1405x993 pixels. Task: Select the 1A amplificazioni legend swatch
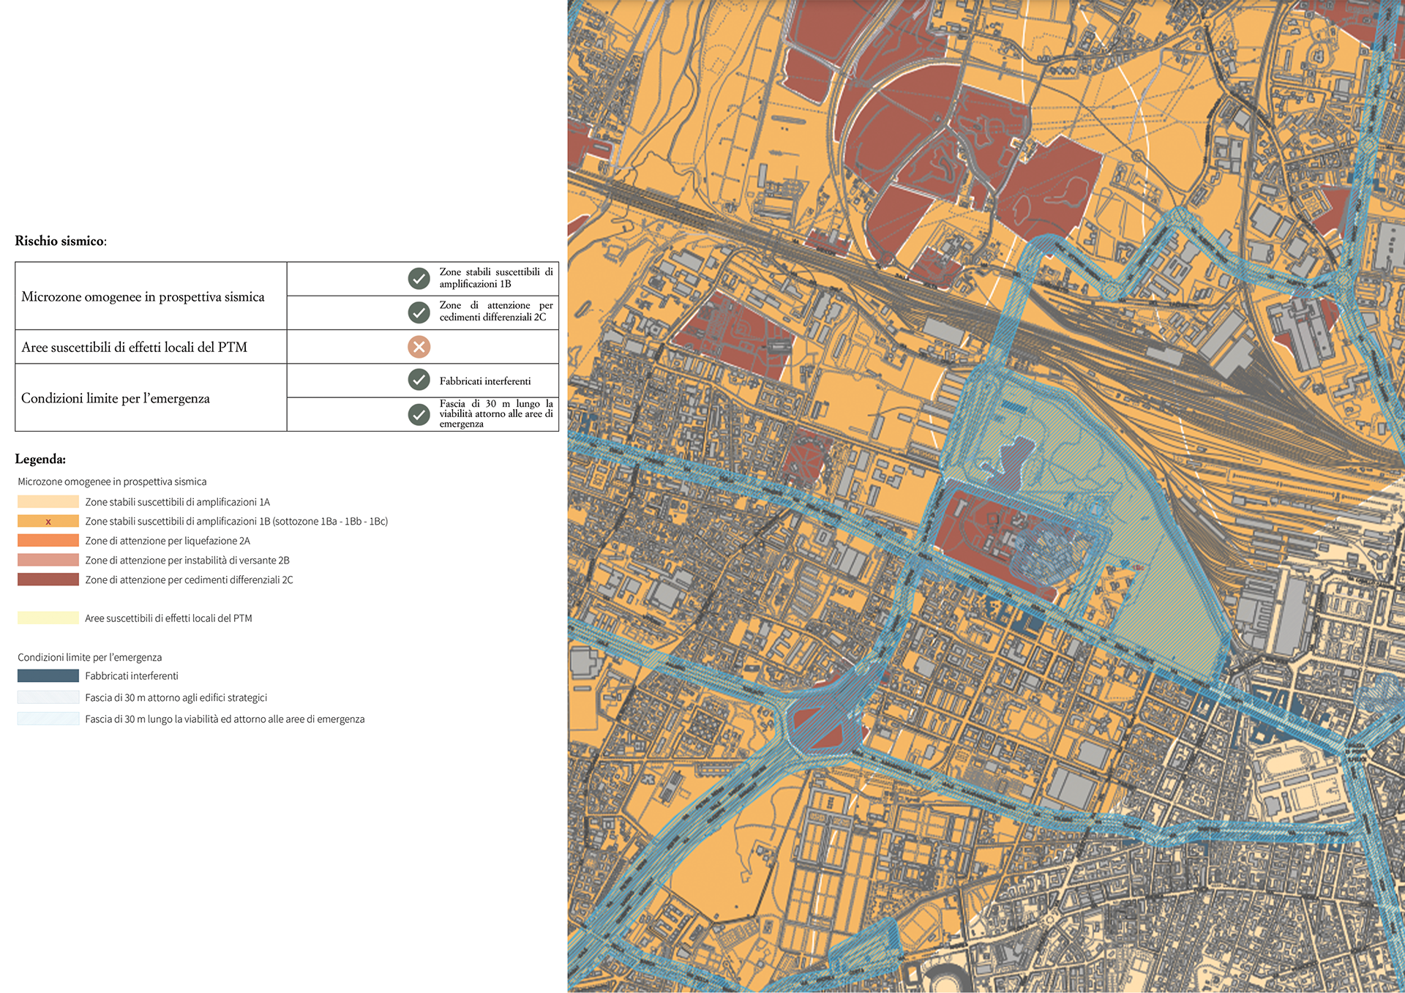[48, 502]
